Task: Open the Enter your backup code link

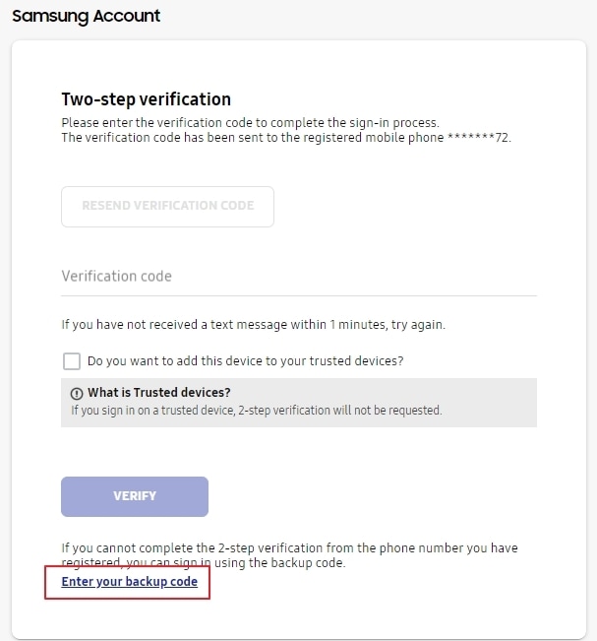Action: click(130, 581)
